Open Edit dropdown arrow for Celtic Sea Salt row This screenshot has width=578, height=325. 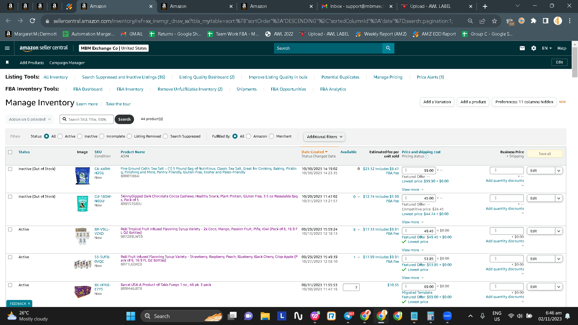click(x=559, y=171)
